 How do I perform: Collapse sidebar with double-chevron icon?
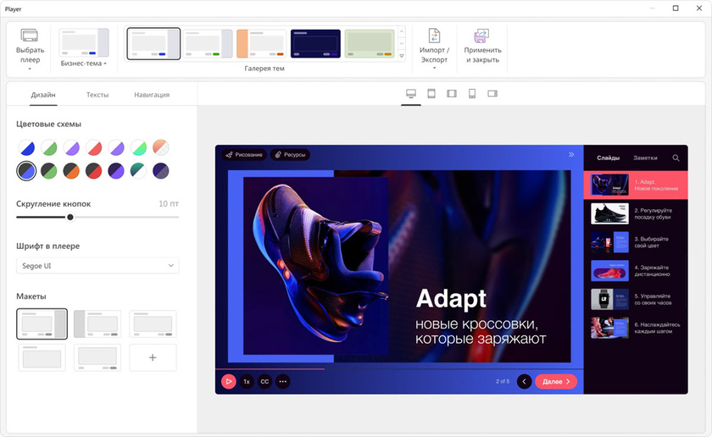tap(571, 155)
